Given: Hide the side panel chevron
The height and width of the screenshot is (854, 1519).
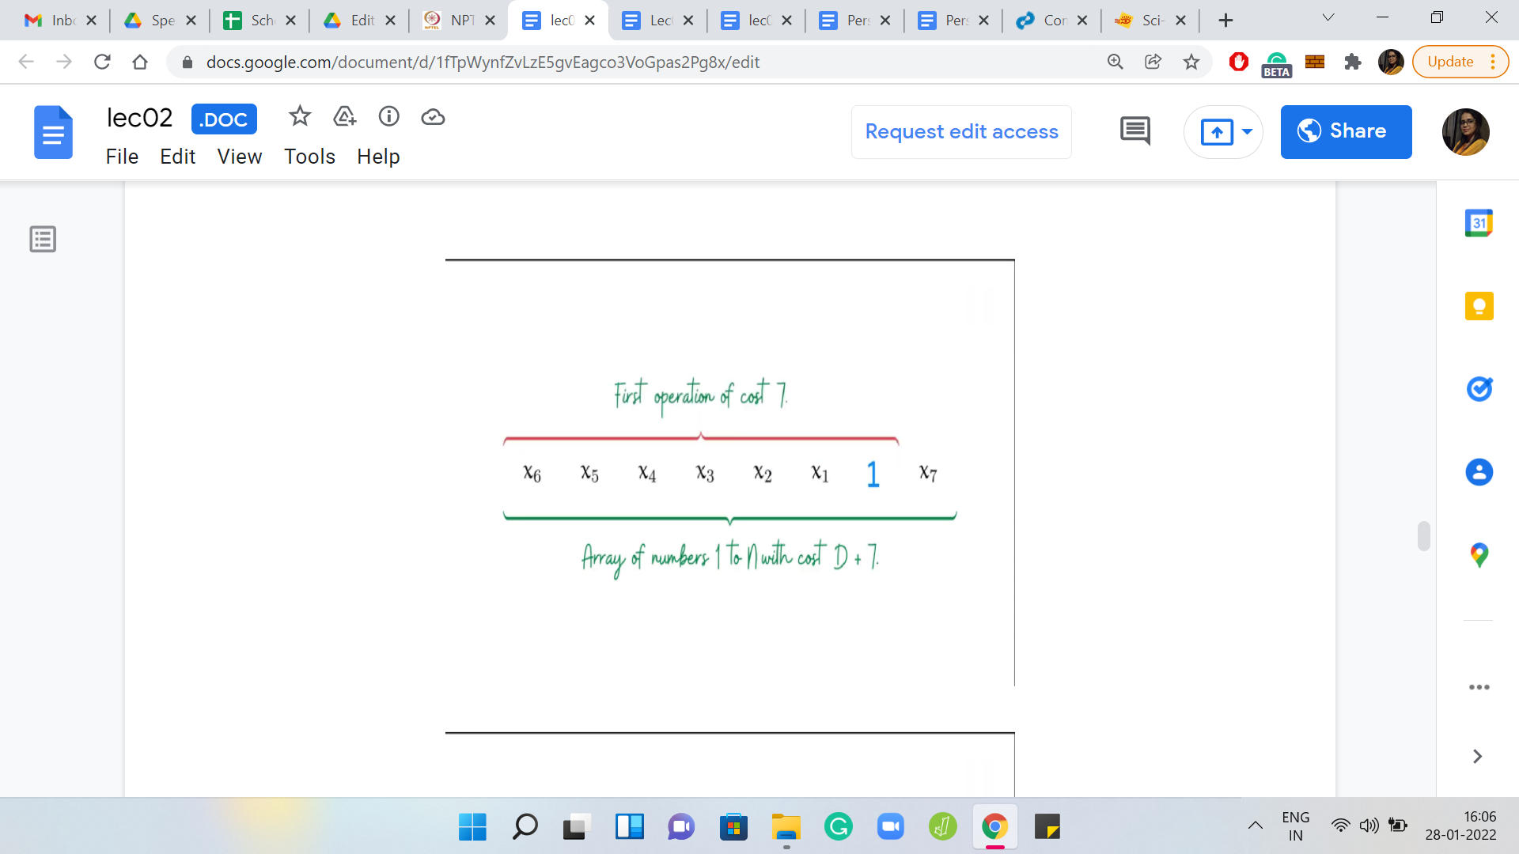Looking at the screenshot, I should (x=1476, y=757).
